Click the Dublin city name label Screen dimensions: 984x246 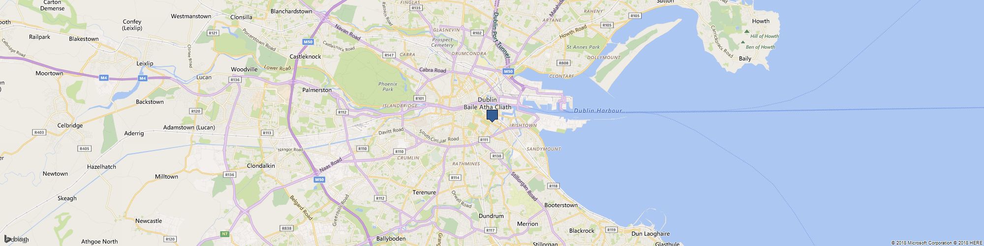pyautogui.click(x=487, y=100)
